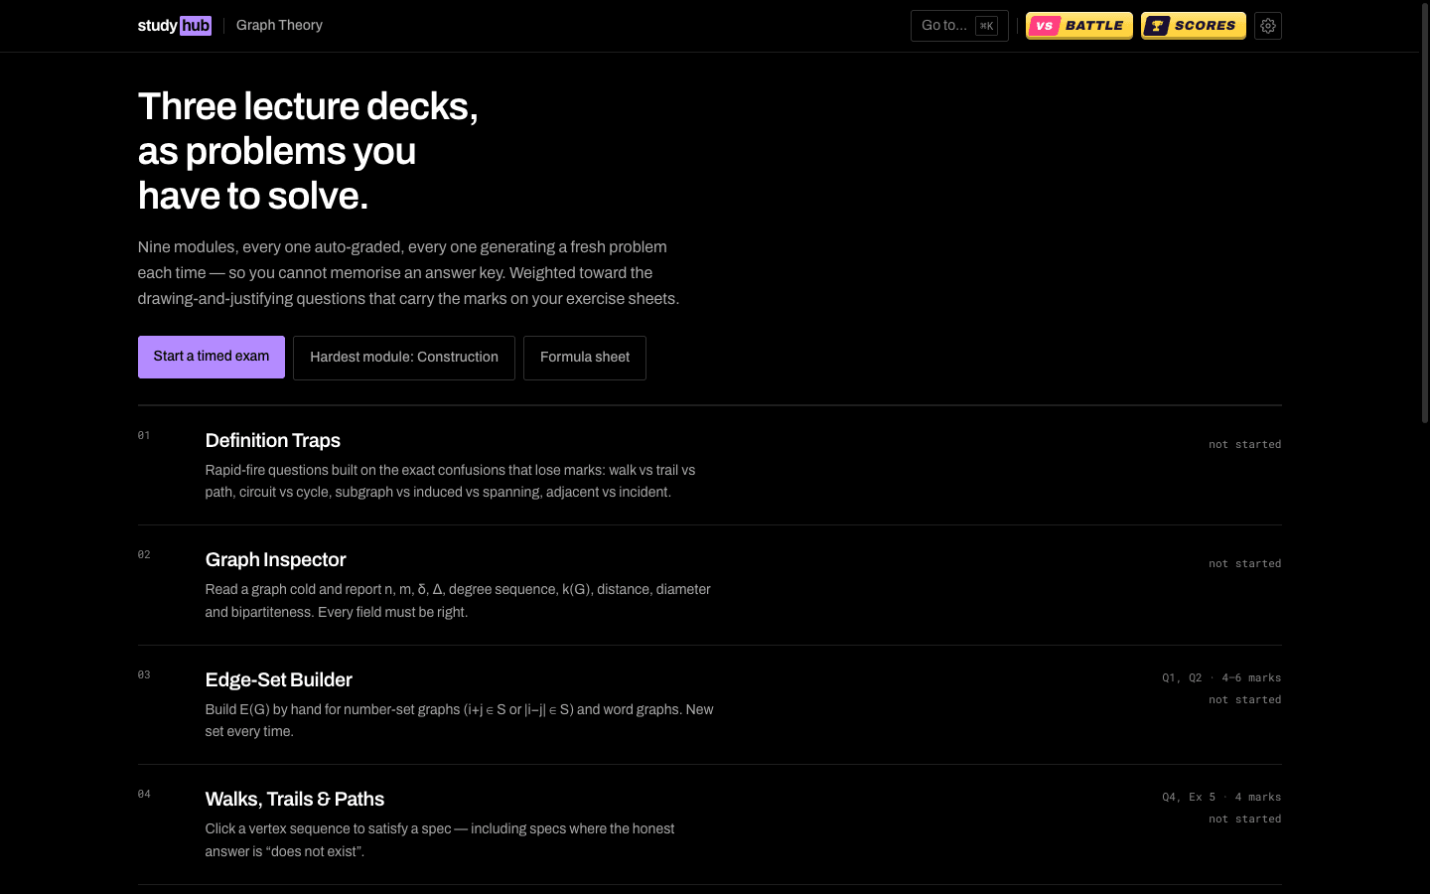Select the Graph Theory course label
1430x894 pixels.
pyautogui.click(x=279, y=26)
